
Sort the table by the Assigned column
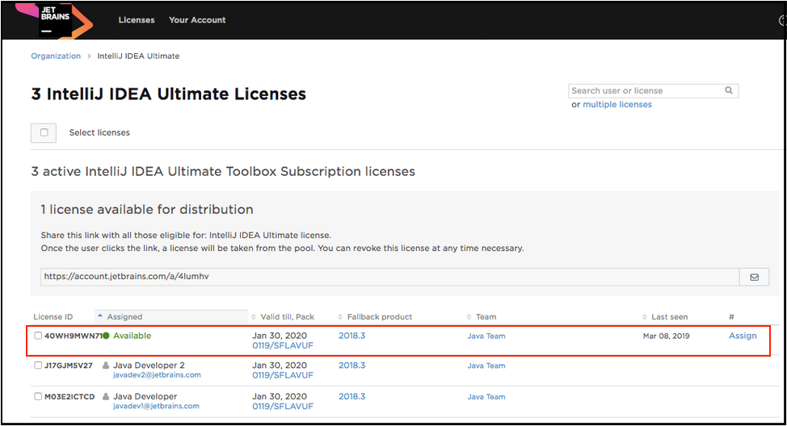coord(124,317)
